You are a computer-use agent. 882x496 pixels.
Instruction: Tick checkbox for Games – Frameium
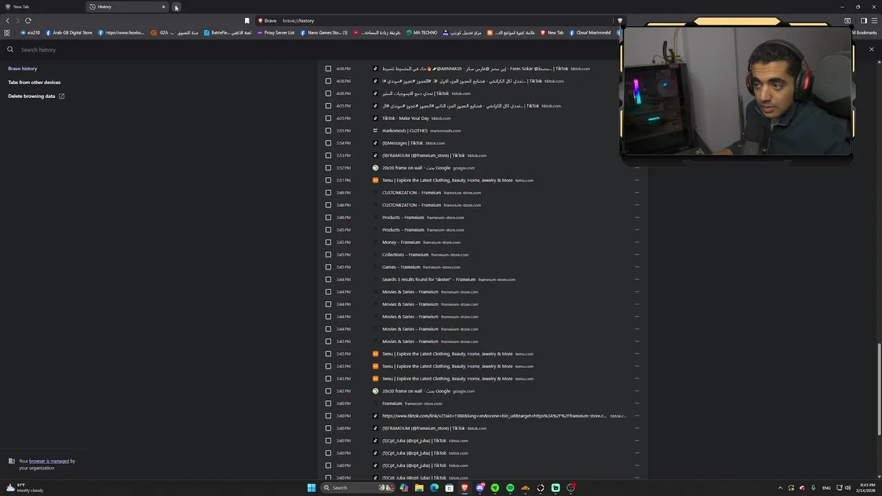(x=328, y=267)
